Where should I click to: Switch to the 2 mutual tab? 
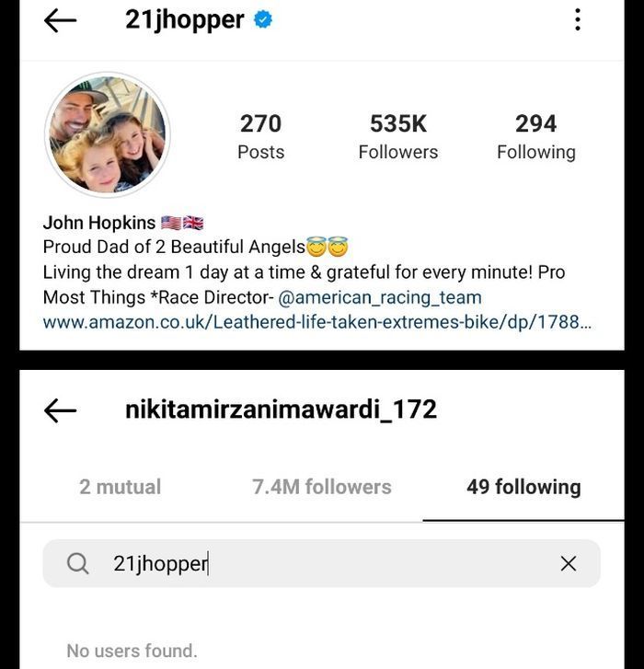(121, 487)
